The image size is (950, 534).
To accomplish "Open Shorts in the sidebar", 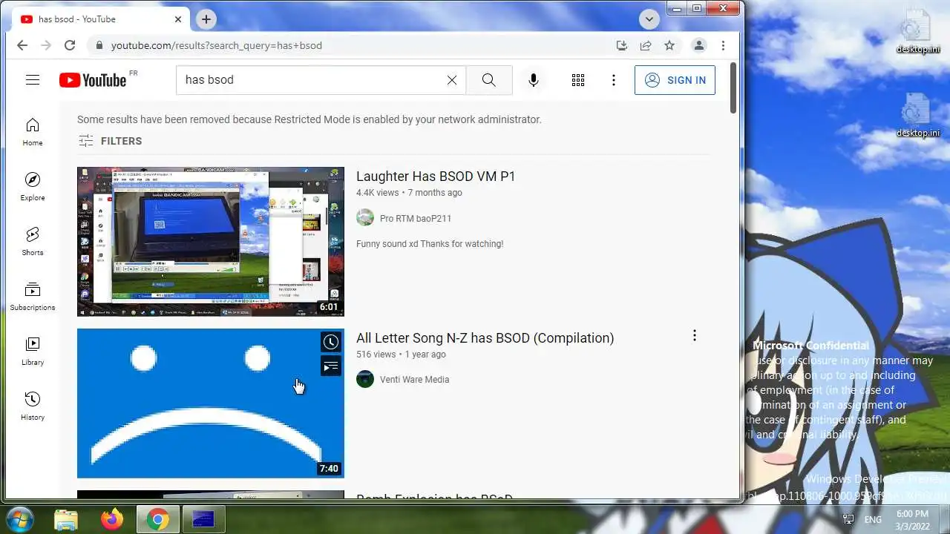I will [x=33, y=242].
